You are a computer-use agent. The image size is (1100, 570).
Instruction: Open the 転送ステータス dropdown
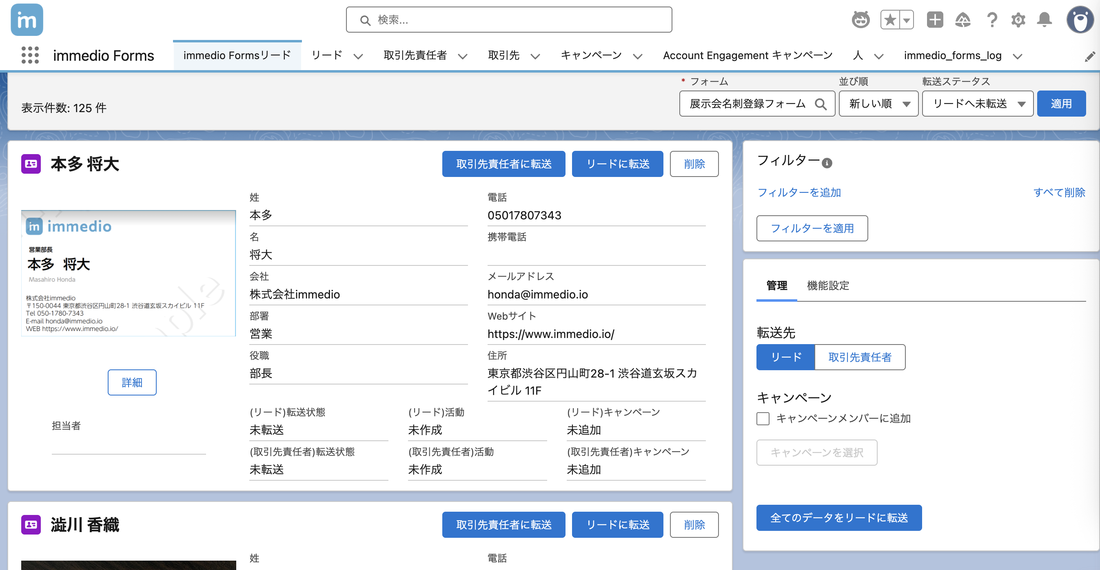click(x=977, y=104)
